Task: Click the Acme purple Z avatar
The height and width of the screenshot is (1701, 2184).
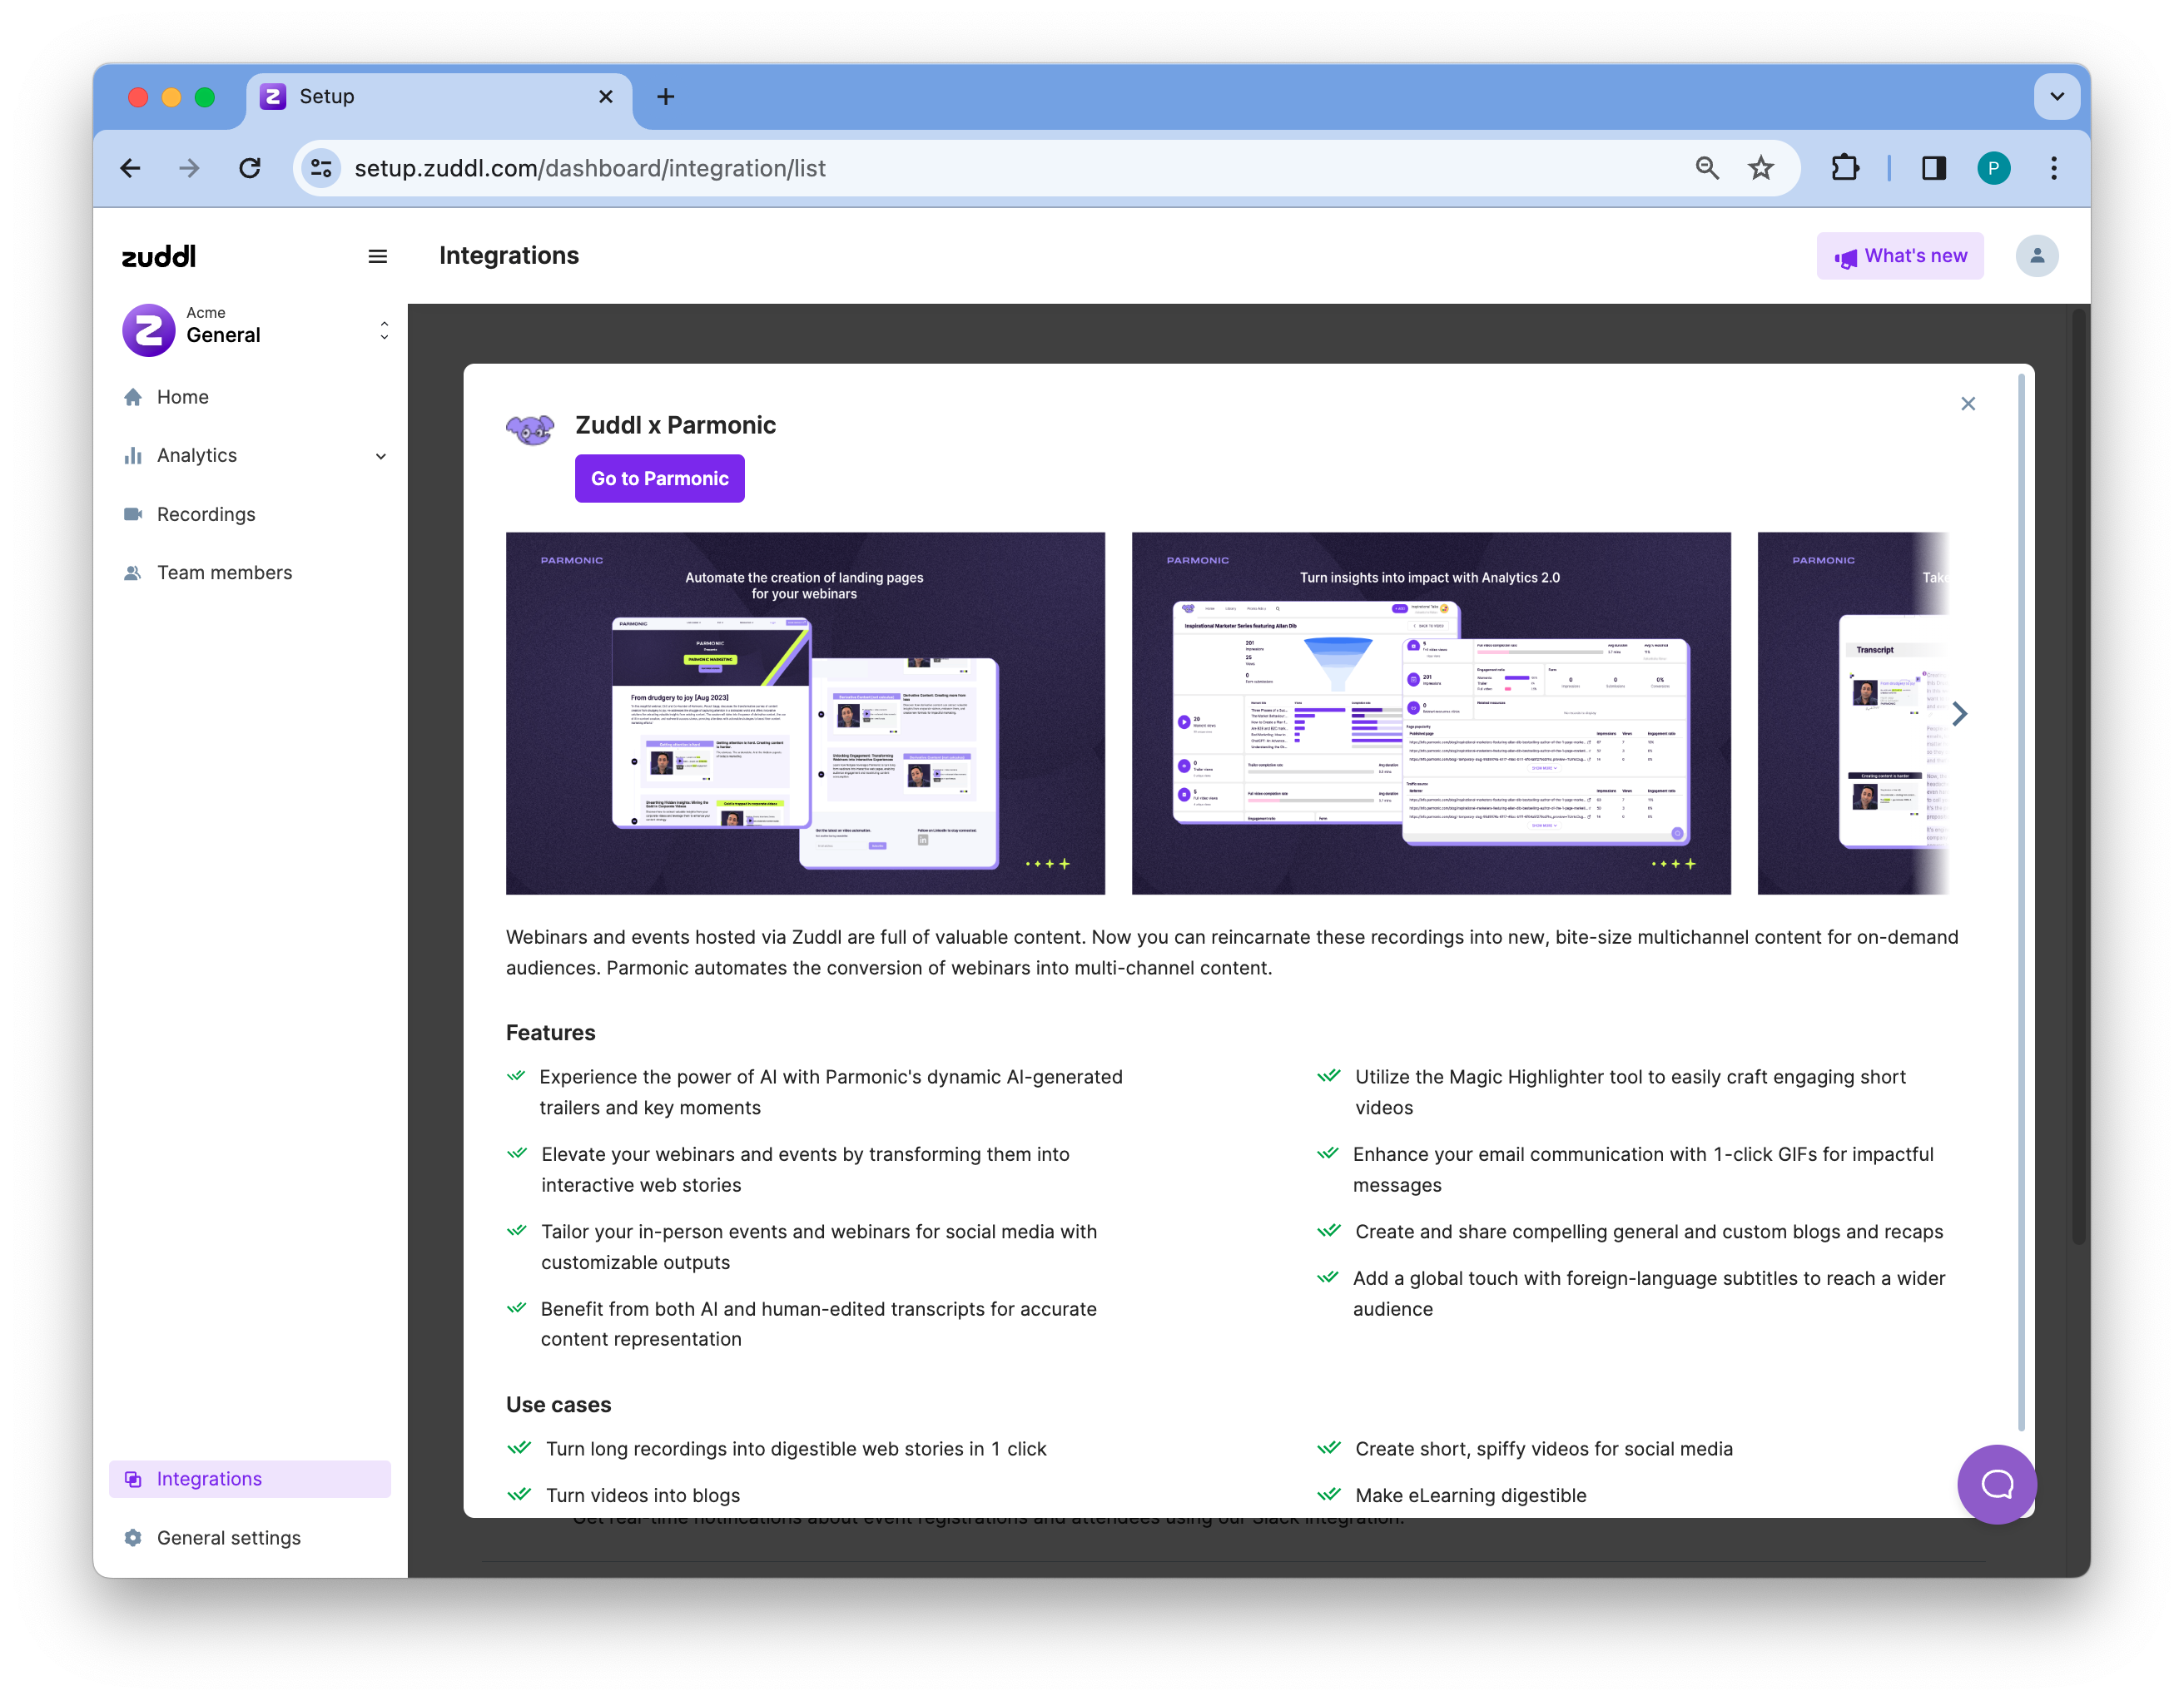Action: pos(148,330)
